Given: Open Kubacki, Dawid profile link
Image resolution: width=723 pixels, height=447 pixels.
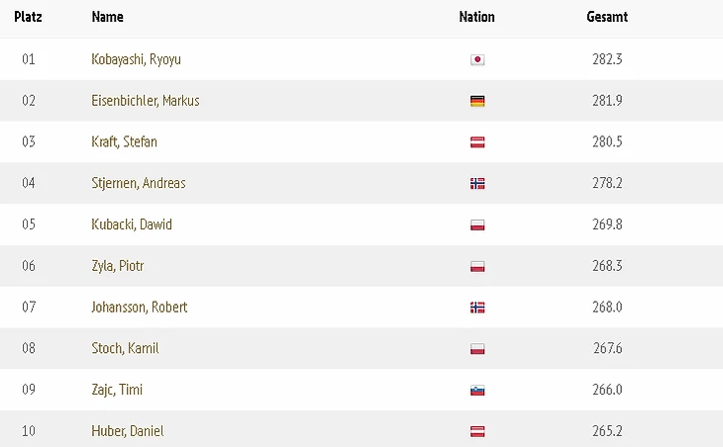Looking at the screenshot, I should (132, 224).
